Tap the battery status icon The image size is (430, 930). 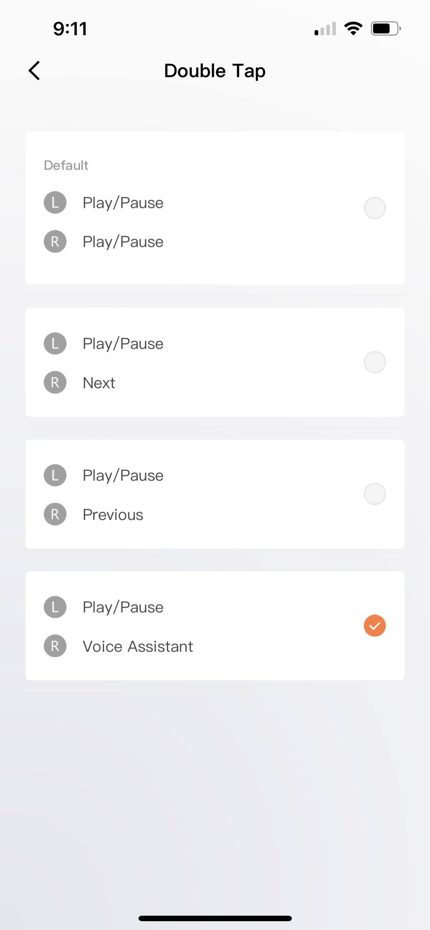tap(386, 28)
